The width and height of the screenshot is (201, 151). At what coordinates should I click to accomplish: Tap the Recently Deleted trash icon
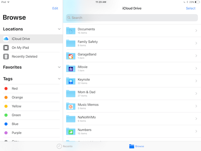pos(6,57)
